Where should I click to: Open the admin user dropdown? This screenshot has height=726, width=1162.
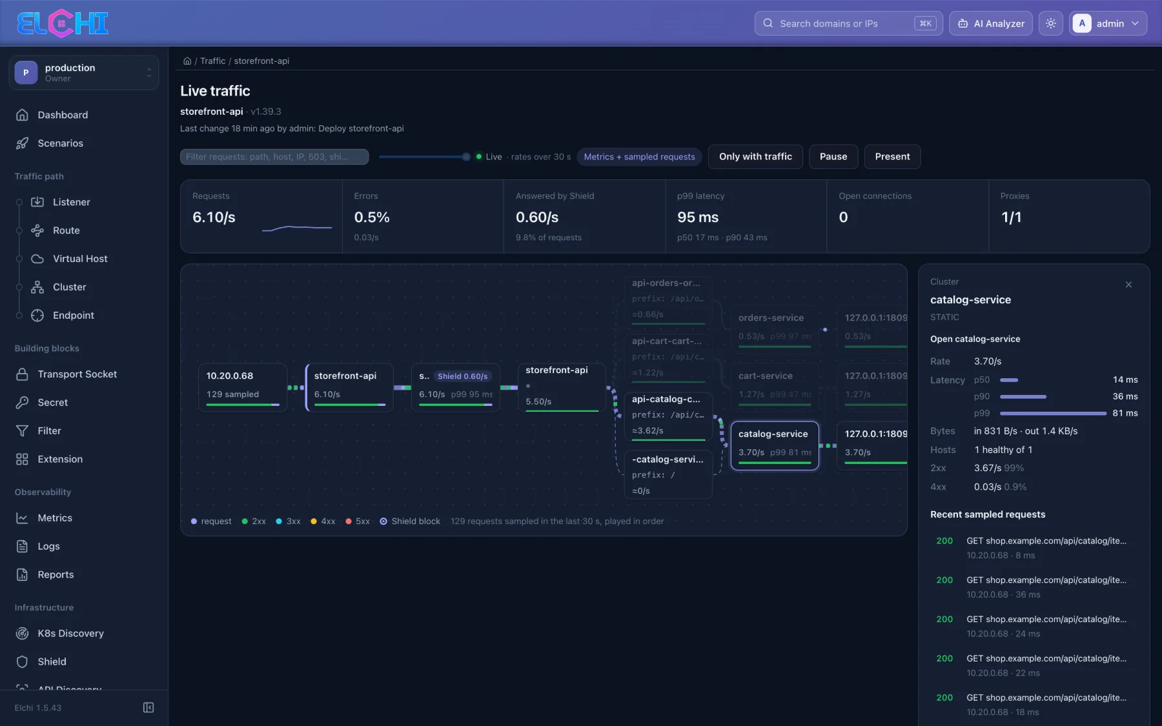pyautogui.click(x=1108, y=23)
